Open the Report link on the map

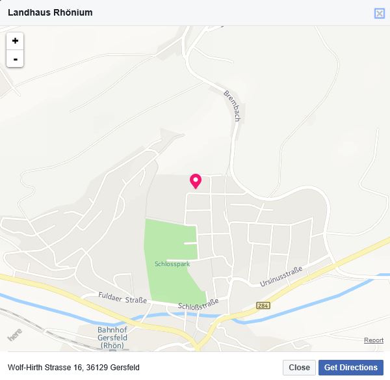click(374, 340)
